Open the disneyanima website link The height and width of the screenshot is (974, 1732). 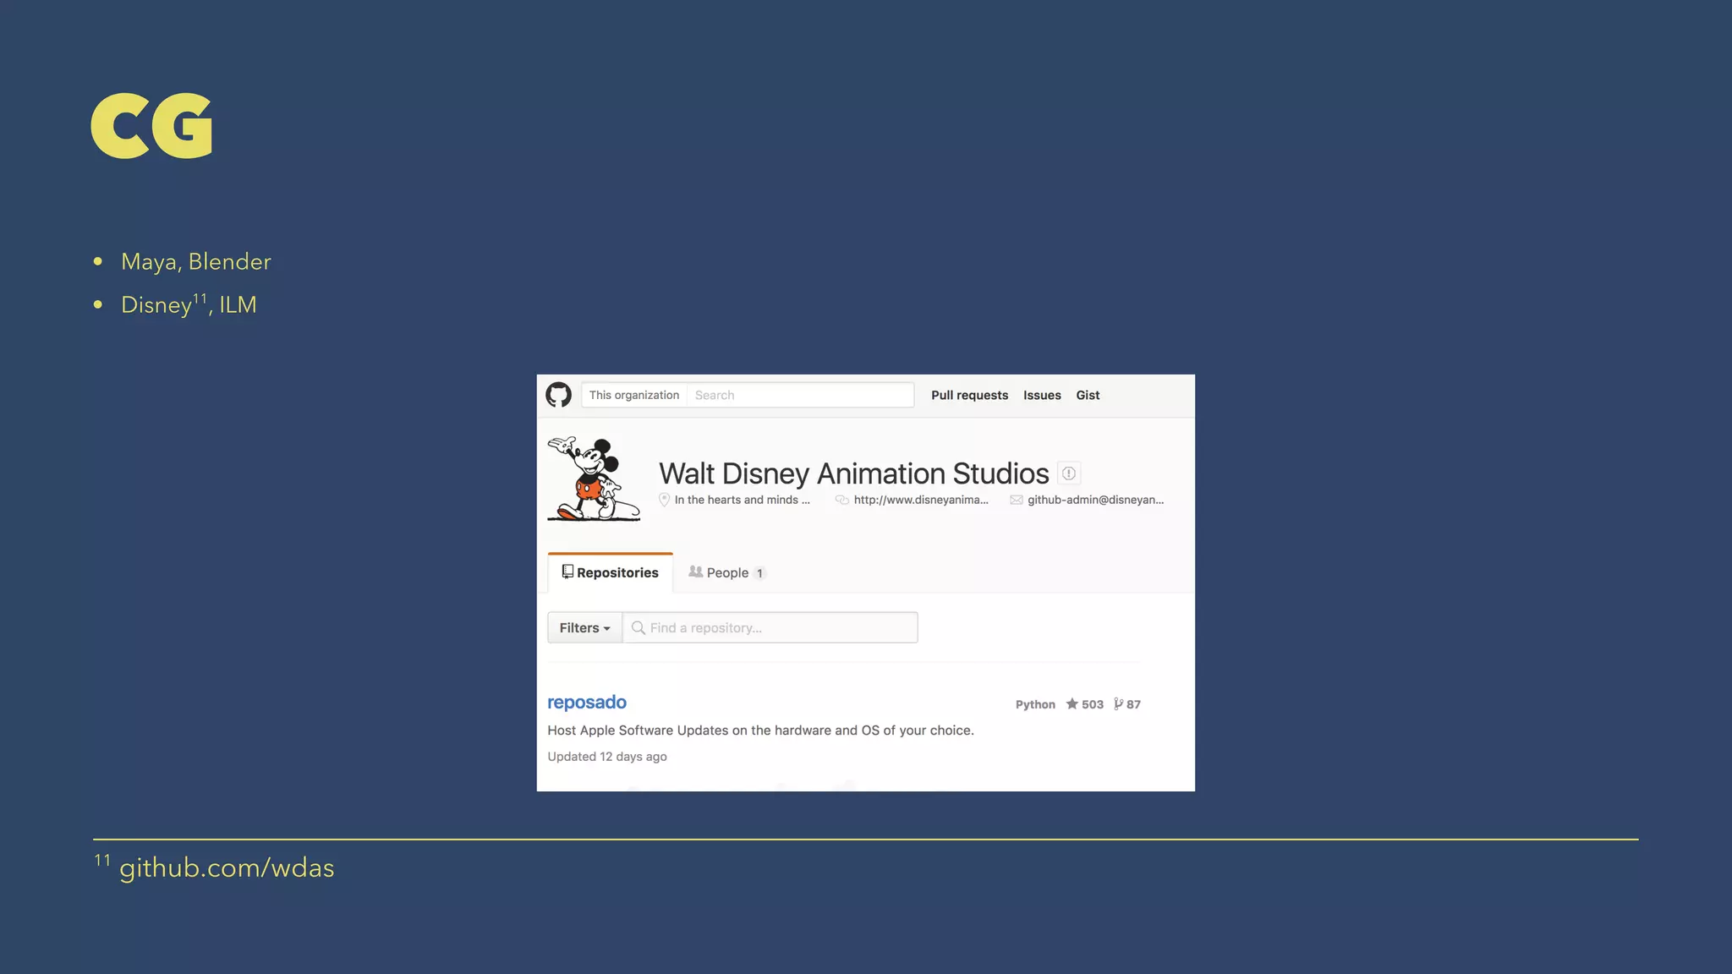[x=921, y=500]
